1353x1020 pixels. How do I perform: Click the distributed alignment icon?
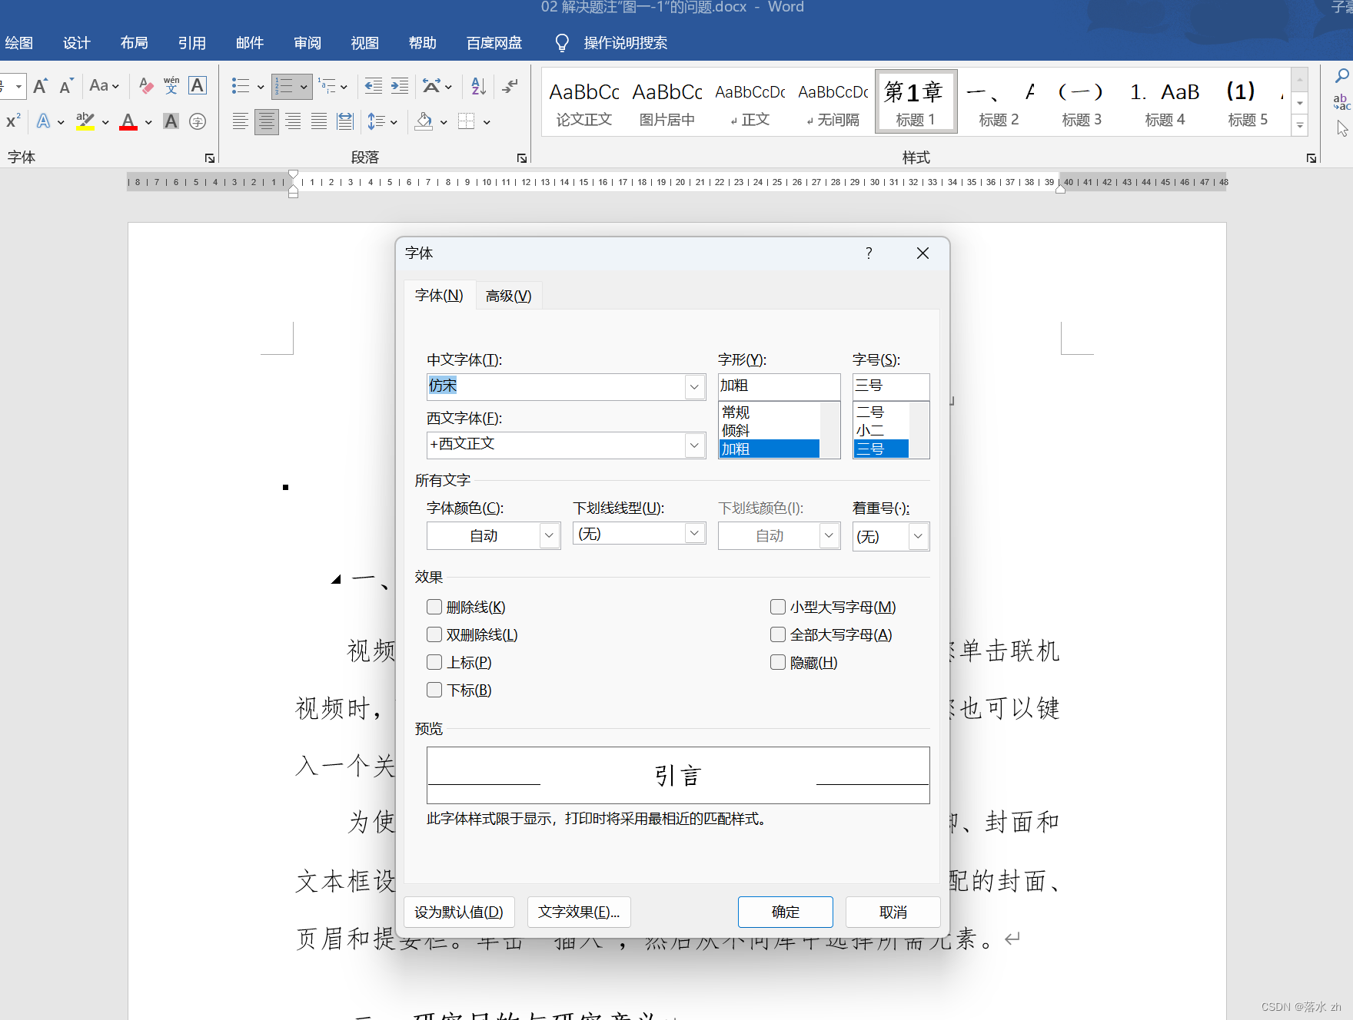click(345, 121)
